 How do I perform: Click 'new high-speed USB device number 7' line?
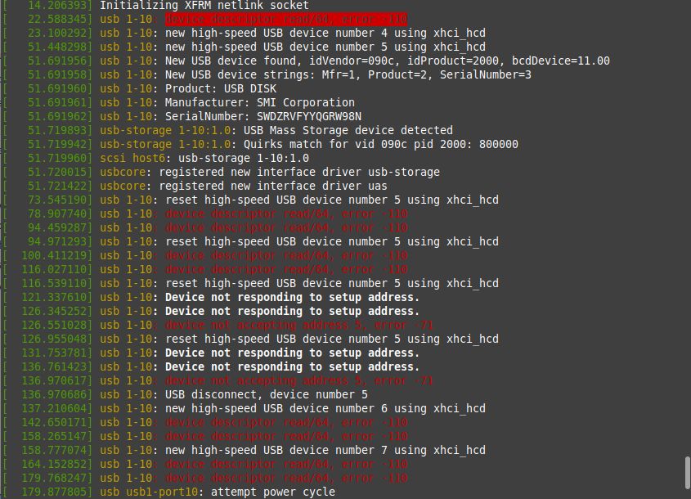point(245,450)
